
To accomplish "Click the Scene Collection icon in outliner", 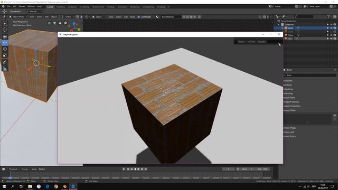I will [279, 21].
